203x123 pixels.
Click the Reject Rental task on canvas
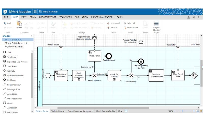click(x=94, y=56)
